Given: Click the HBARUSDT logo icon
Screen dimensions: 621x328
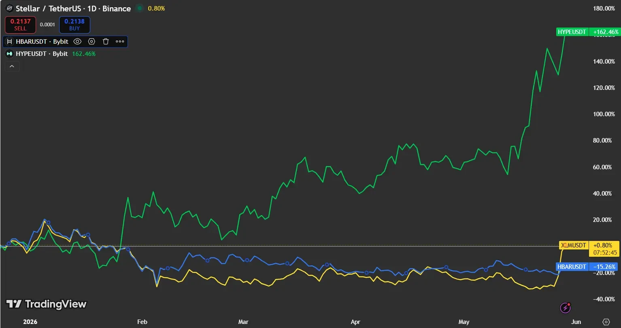Looking at the screenshot, I should (10, 41).
